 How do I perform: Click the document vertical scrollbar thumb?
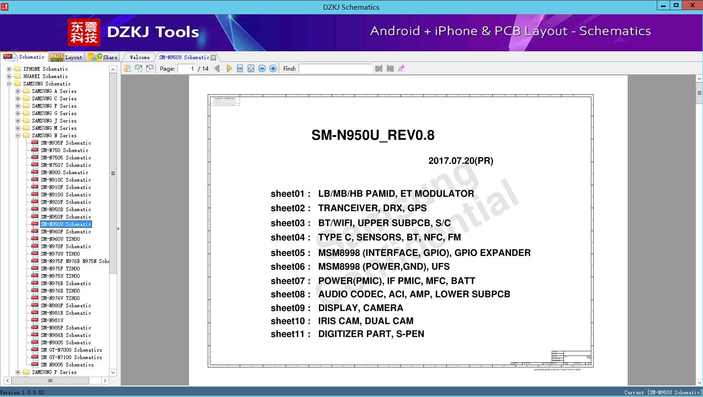(x=699, y=93)
